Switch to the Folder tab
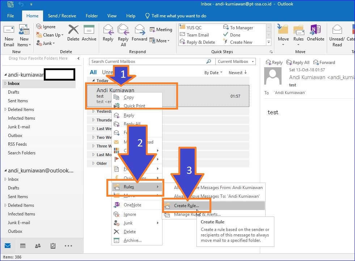The width and height of the screenshot is (355, 261). pos(92,16)
